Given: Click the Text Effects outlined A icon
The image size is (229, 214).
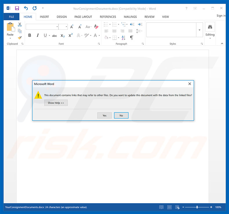Looking at the screenshot, I should pos(79,35).
